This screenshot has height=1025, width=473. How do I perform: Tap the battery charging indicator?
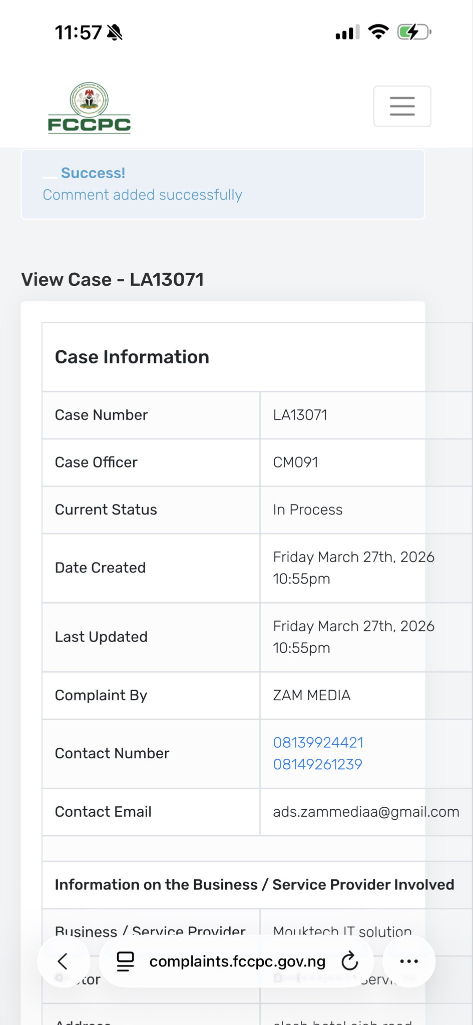[x=413, y=33]
